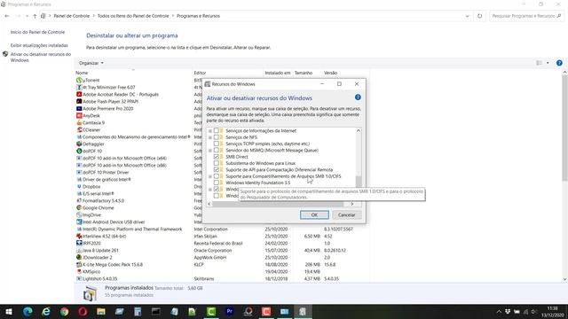The height and width of the screenshot is (319, 568).
Task: Click the Defraggler program icon
Action: pyautogui.click(x=79, y=144)
